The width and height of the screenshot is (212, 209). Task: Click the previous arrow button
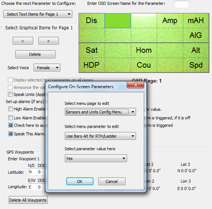[23, 41]
